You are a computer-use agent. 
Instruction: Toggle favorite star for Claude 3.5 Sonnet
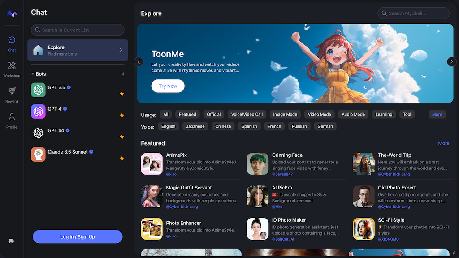(122, 159)
